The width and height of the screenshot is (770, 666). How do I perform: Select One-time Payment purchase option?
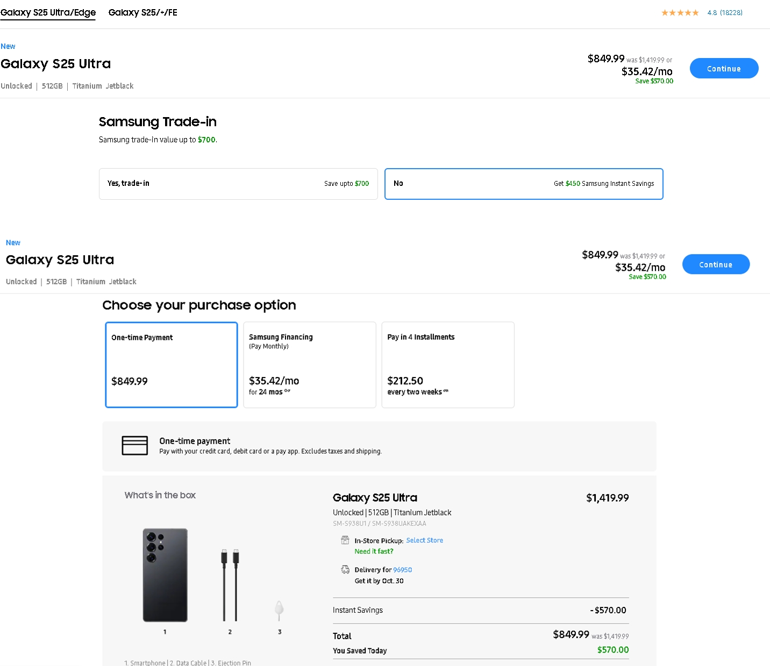172,365
